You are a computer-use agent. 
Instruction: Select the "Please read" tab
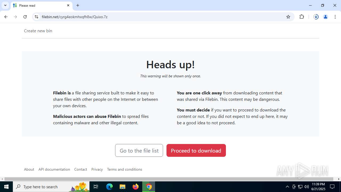click(x=41, y=6)
